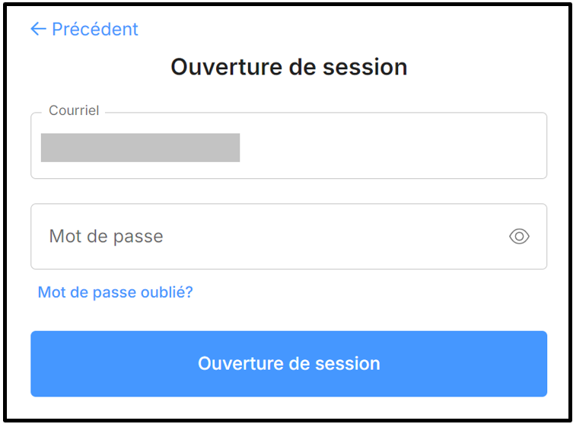
Task: Click the Mot de passe placeholder text
Action: point(107,237)
